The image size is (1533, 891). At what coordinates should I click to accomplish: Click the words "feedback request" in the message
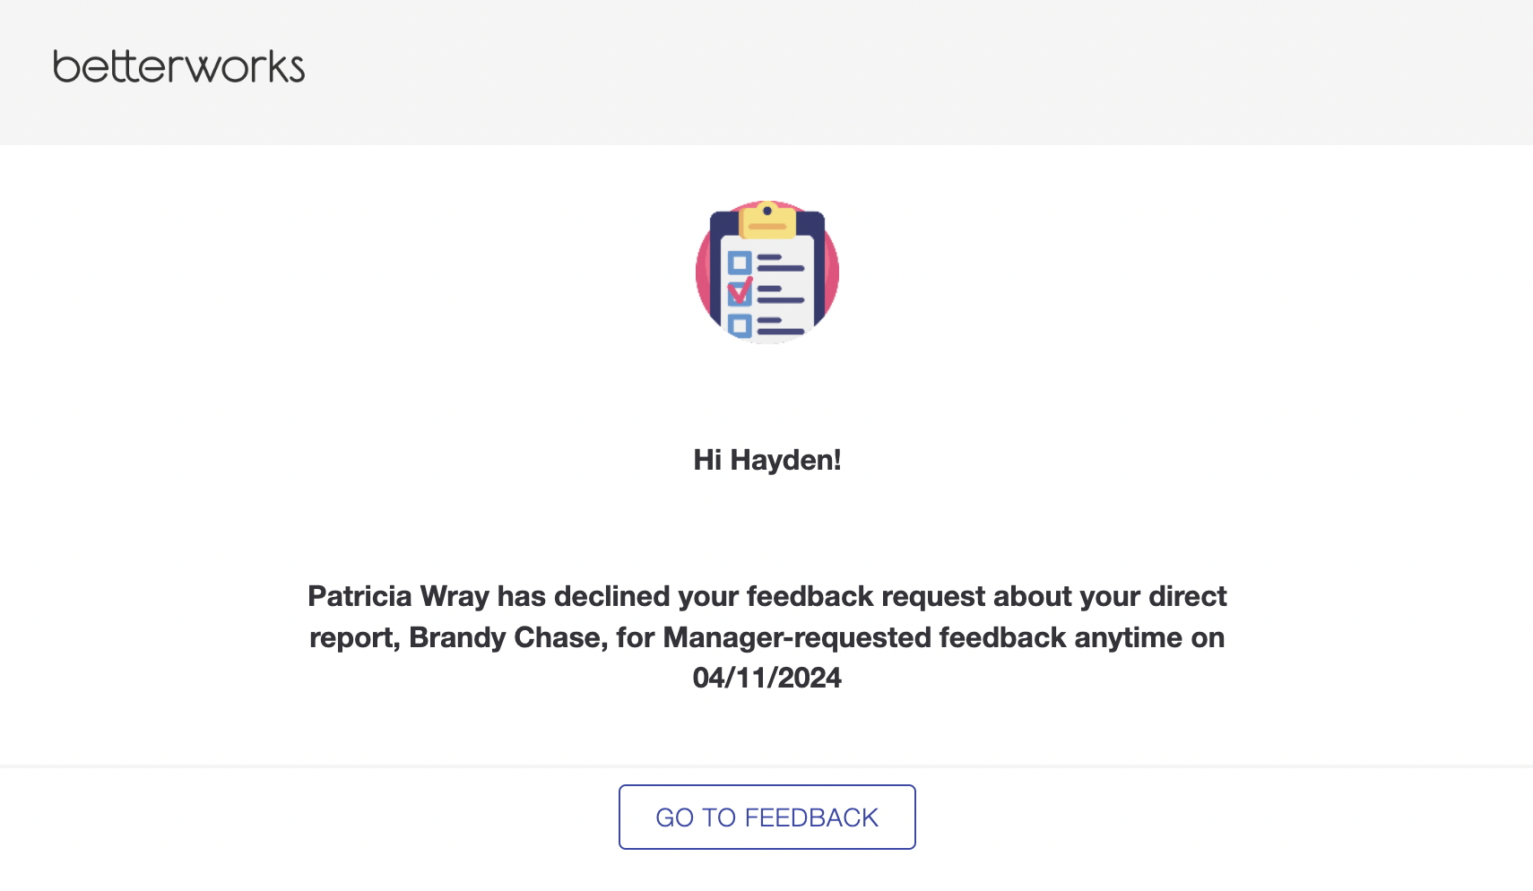(866, 596)
